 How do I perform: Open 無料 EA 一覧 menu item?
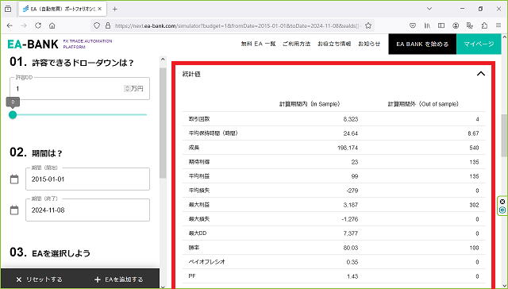(x=258, y=44)
